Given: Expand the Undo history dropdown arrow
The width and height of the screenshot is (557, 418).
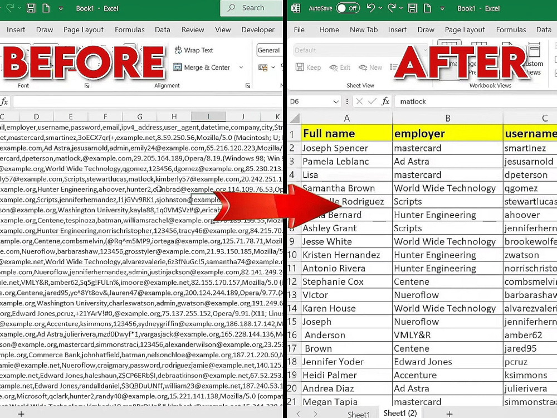Looking at the screenshot, I should click(x=380, y=8).
